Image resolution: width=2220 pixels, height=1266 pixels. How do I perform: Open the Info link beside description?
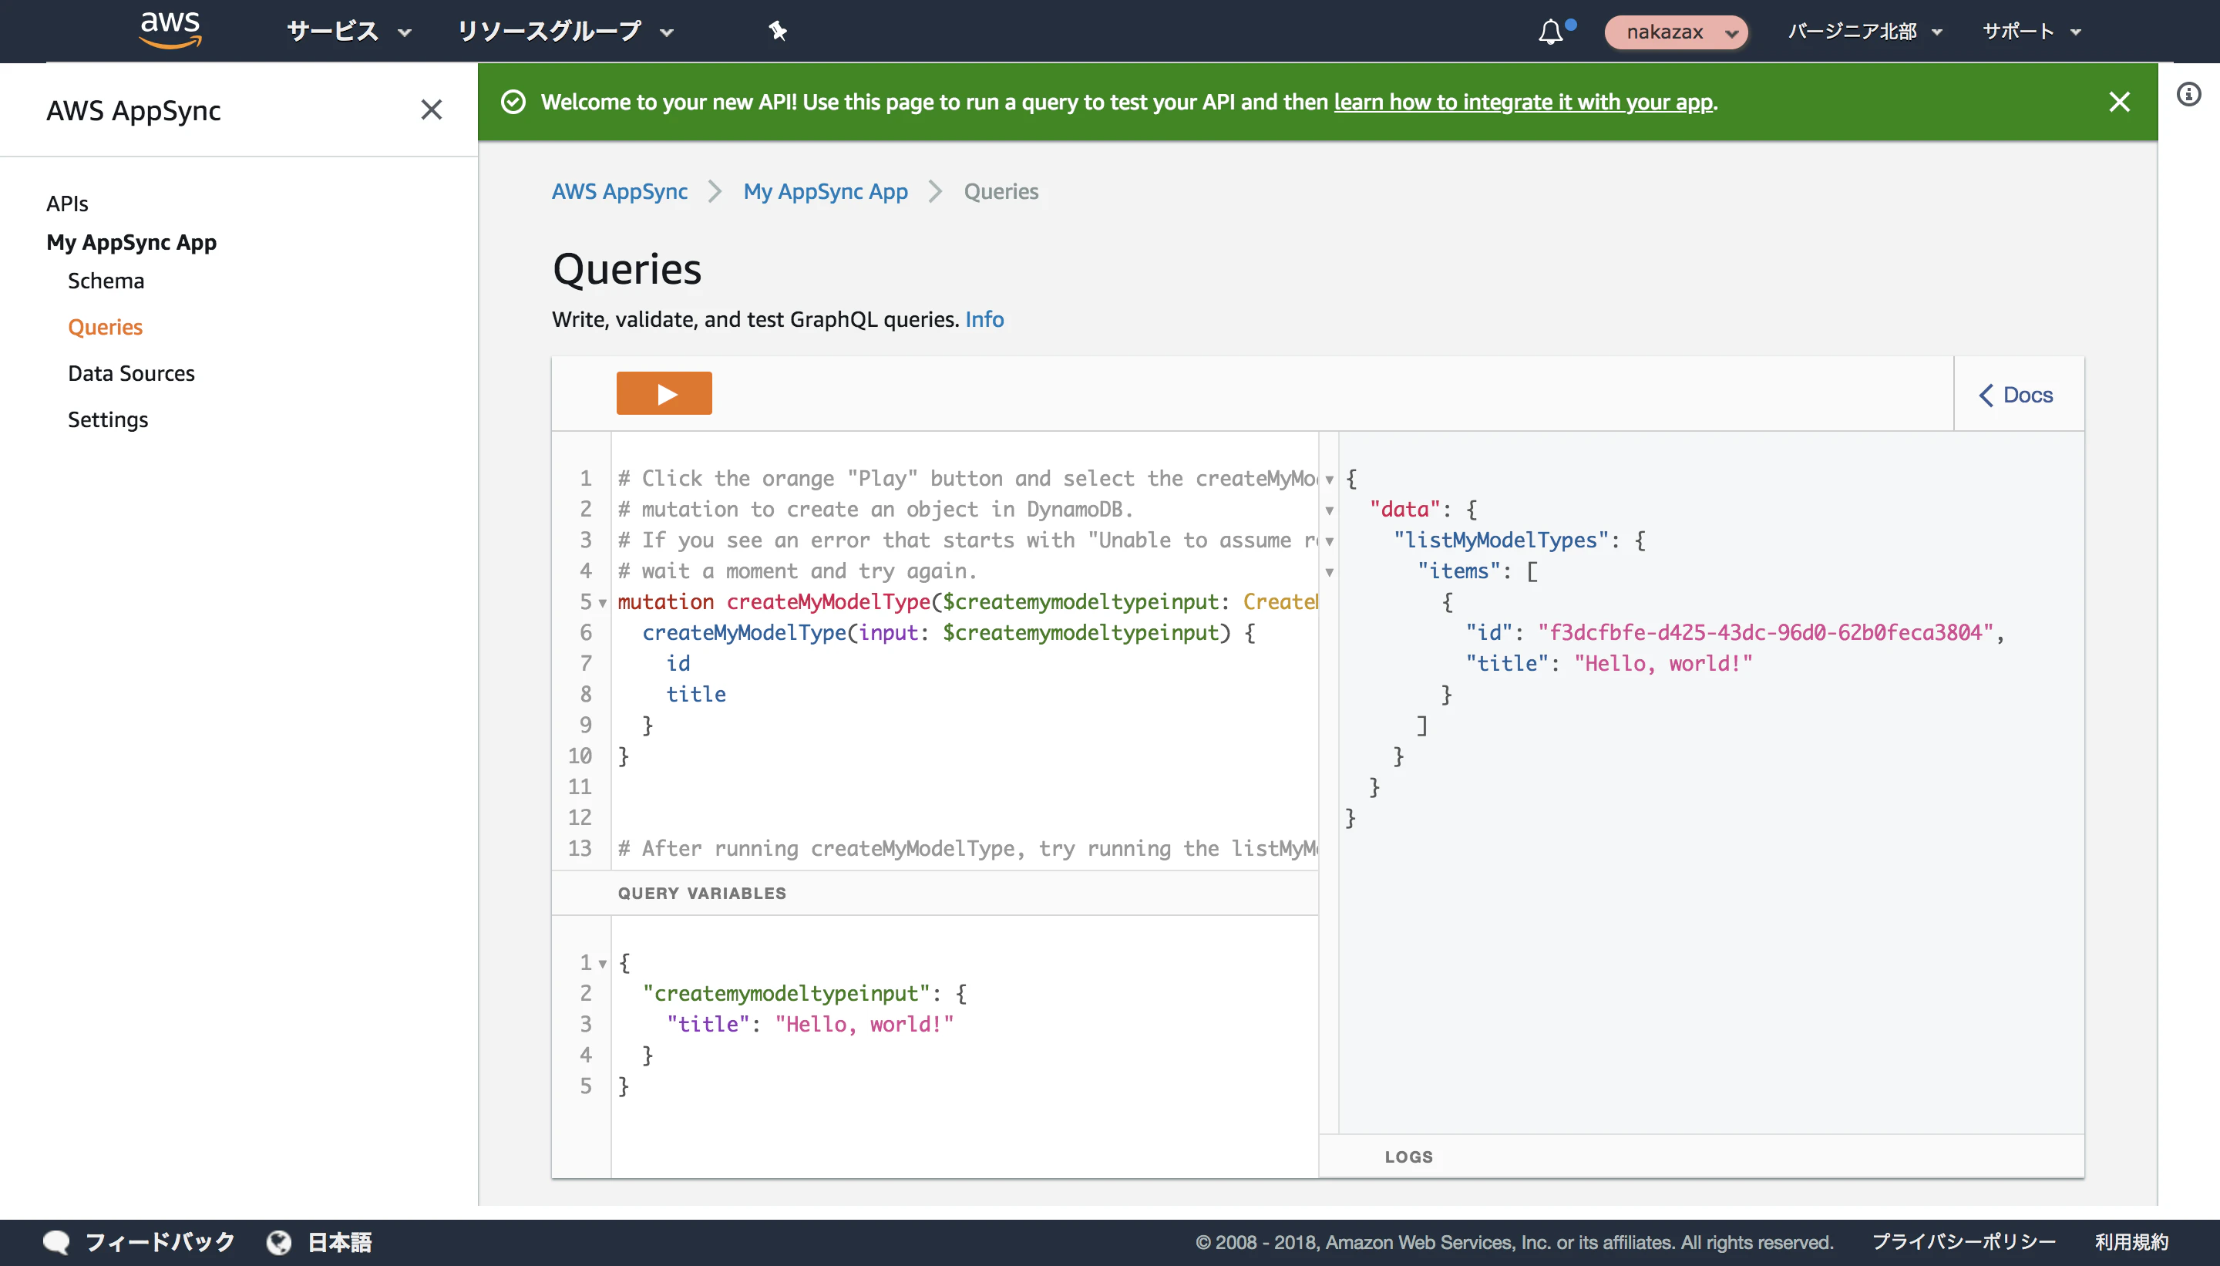985,319
